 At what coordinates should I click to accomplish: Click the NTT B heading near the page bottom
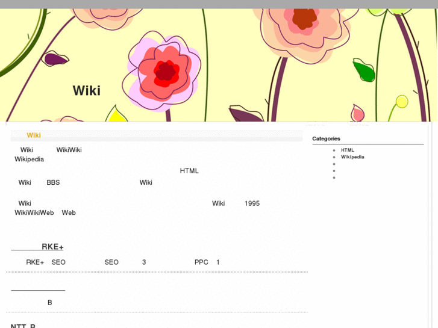click(x=23, y=326)
